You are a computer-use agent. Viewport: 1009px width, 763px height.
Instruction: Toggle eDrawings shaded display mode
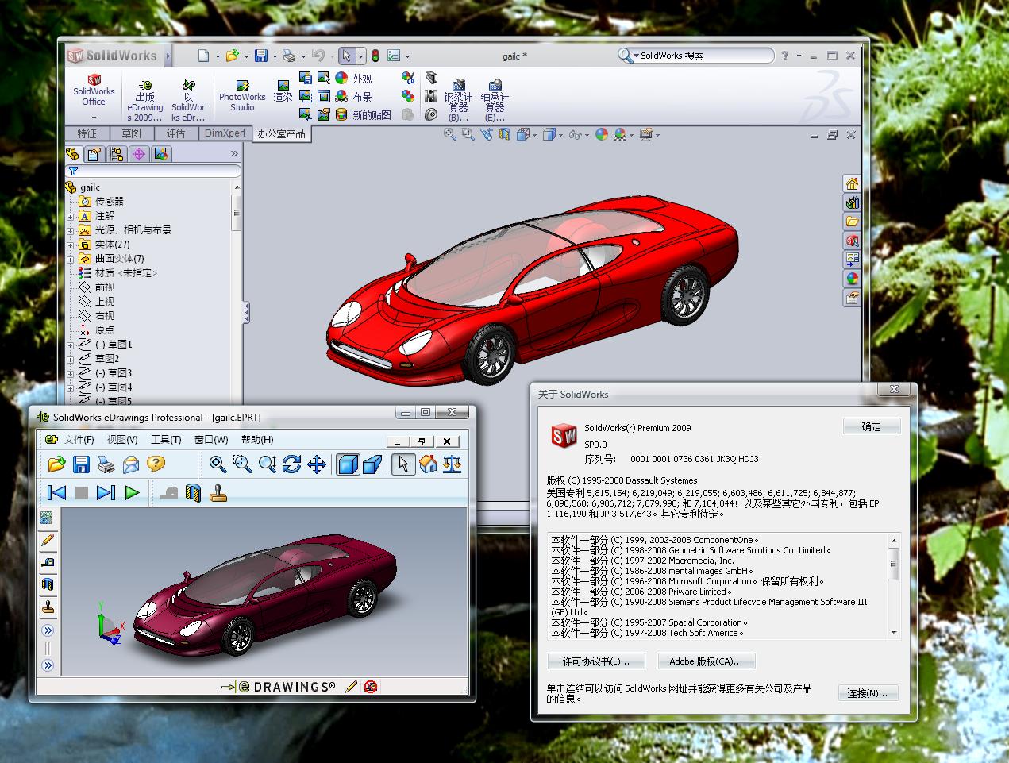click(348, 464)
